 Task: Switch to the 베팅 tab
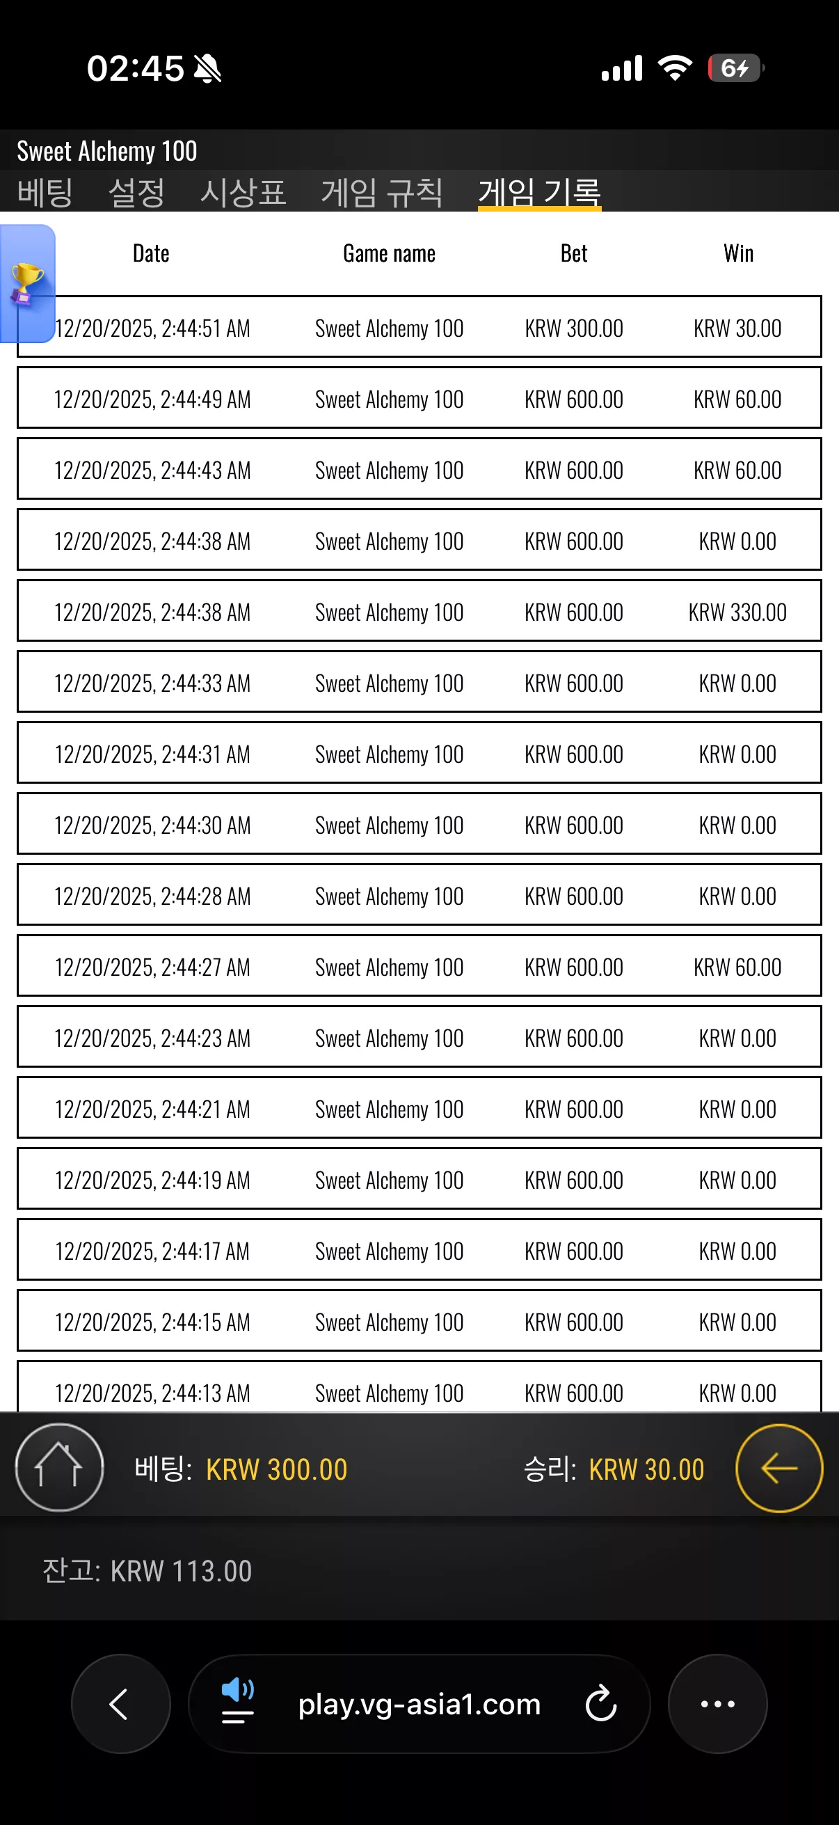click(x=45, y=192)
